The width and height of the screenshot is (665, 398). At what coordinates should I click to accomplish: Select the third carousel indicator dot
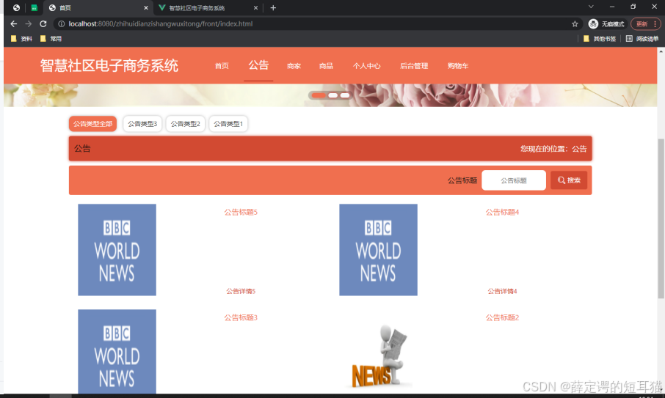tap(345, 95)
